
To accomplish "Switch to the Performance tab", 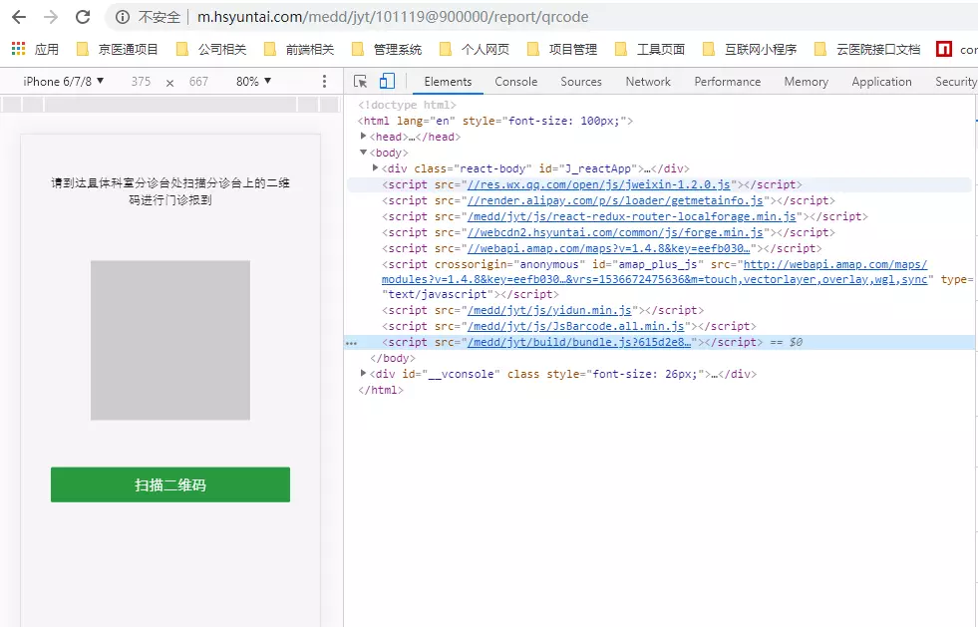I will pyautogui.click(x=727, y=81).
